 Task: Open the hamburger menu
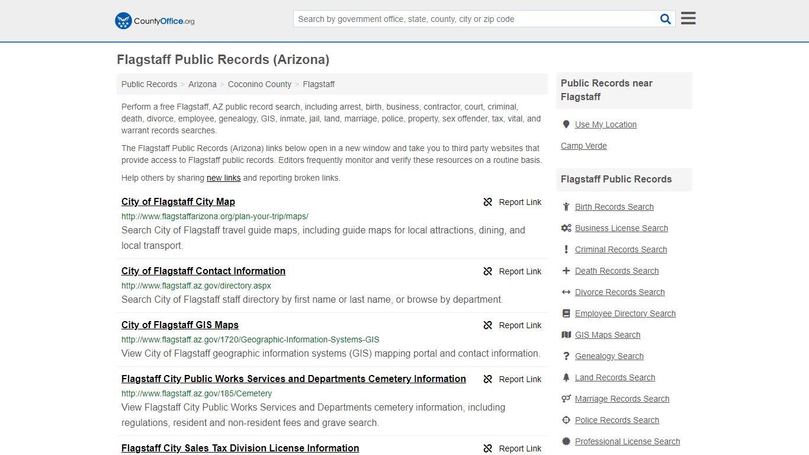[x=688, y=18]
